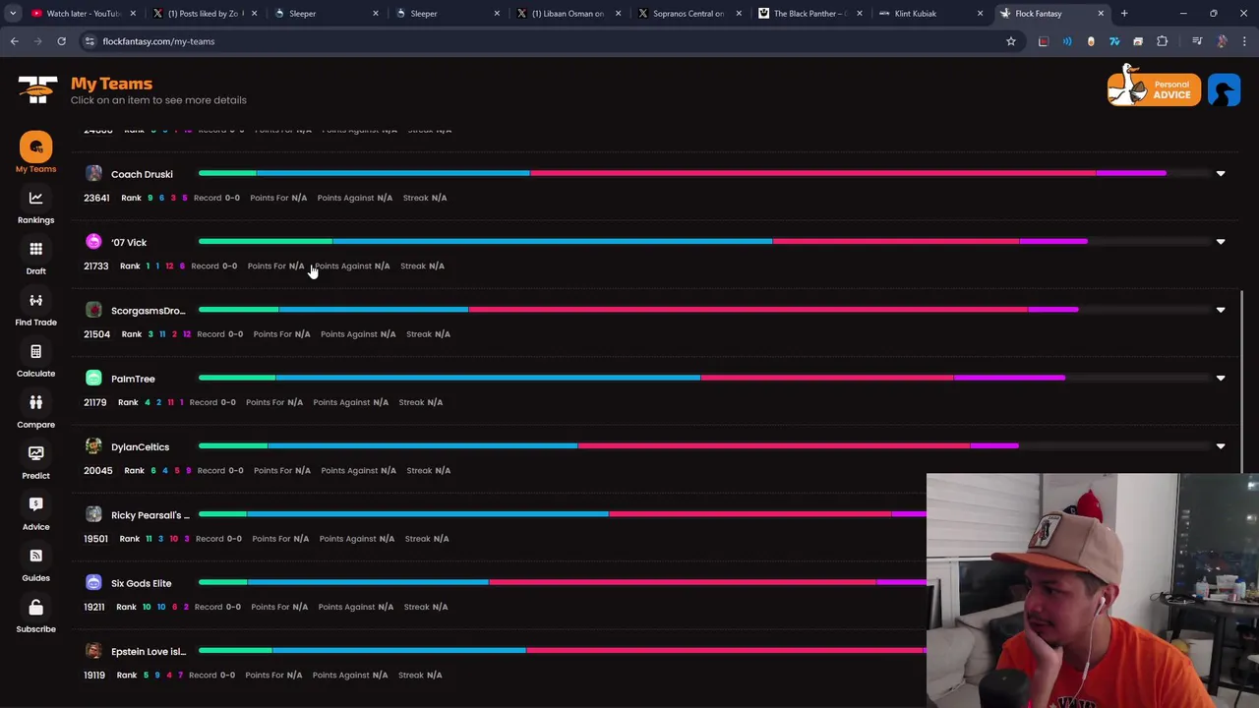Click the DylanCeltics team avatar
The width and height of the screenshot is (1259, 708).
click(93, 446)
